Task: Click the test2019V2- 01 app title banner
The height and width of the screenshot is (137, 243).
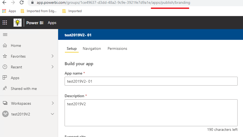Action: point(78,35)
